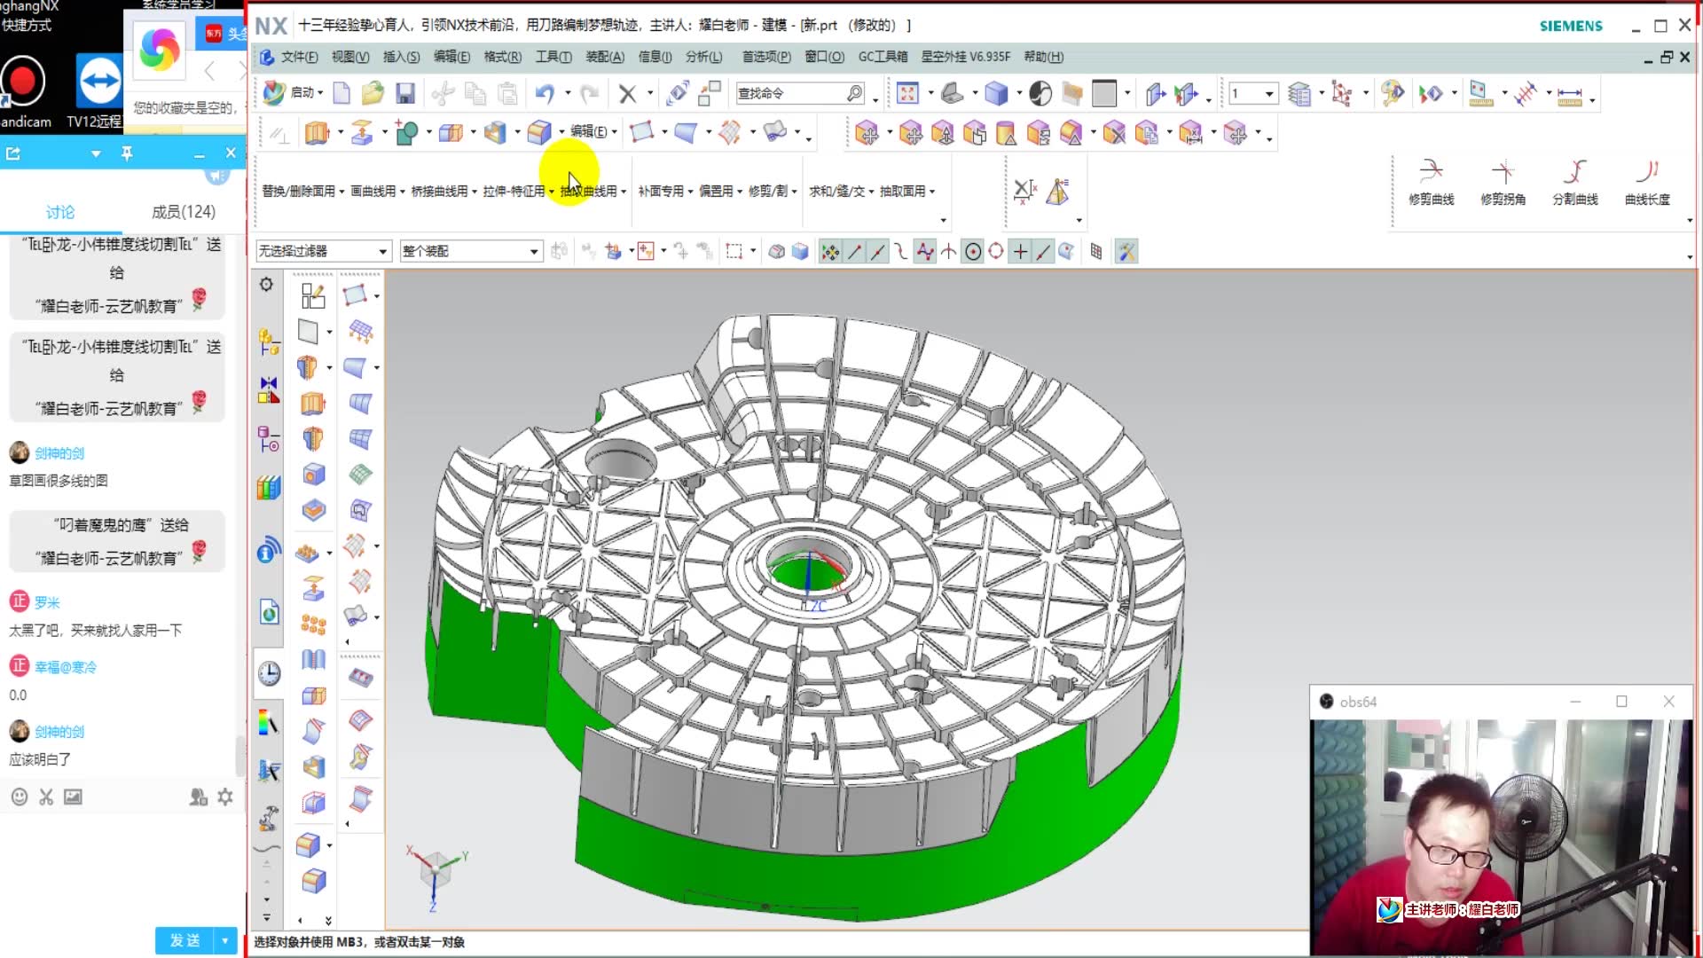Toggle the intersection point snap (plus icon)
The image size is (1703, 958).
coord(1020,252)
